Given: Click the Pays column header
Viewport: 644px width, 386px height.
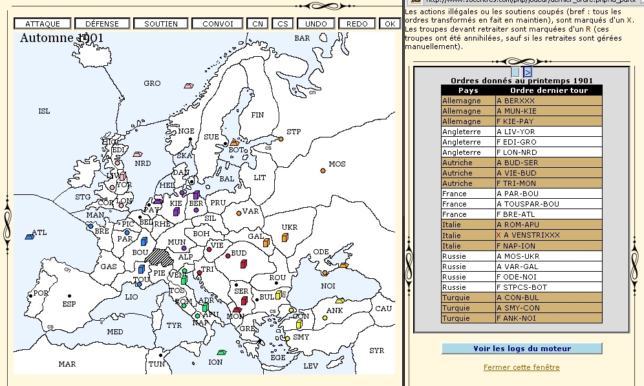Looking at the screenshot, I should [x=468, y=90].
